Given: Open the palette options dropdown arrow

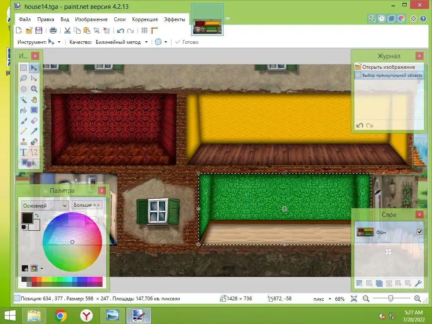Looking at the screenshot, I should (42, 268).
